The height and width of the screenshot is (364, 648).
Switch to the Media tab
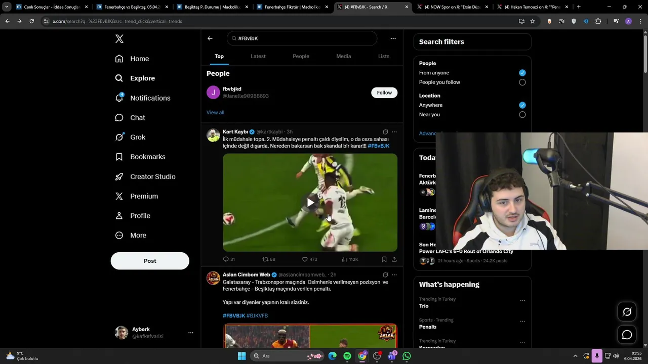(344, 56)
